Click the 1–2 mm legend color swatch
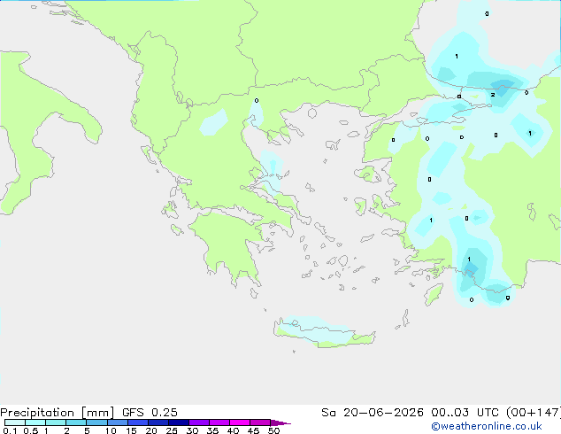561x434 pixels. [56, 422]
